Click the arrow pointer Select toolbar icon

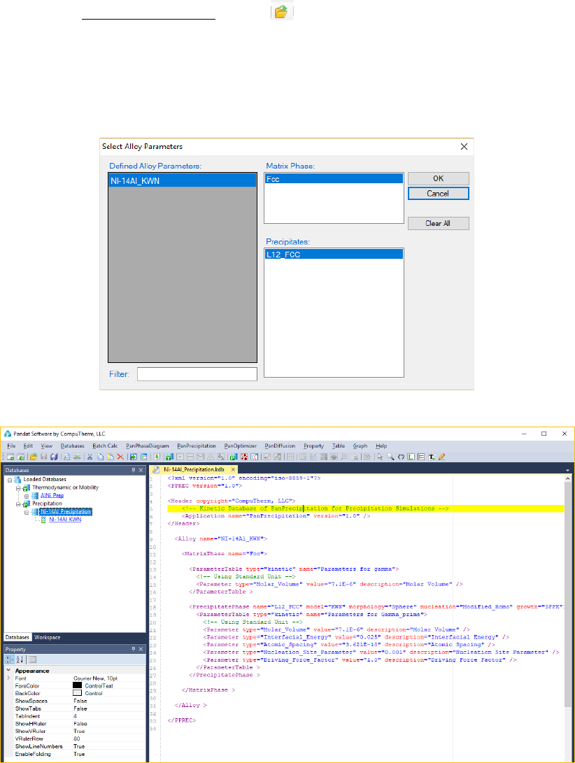click(381, 457)
